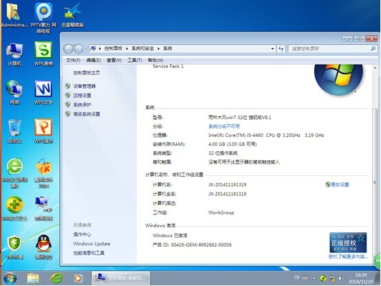
Task: Open the Administrator folder desktop icon
Action: coord(14,15)
